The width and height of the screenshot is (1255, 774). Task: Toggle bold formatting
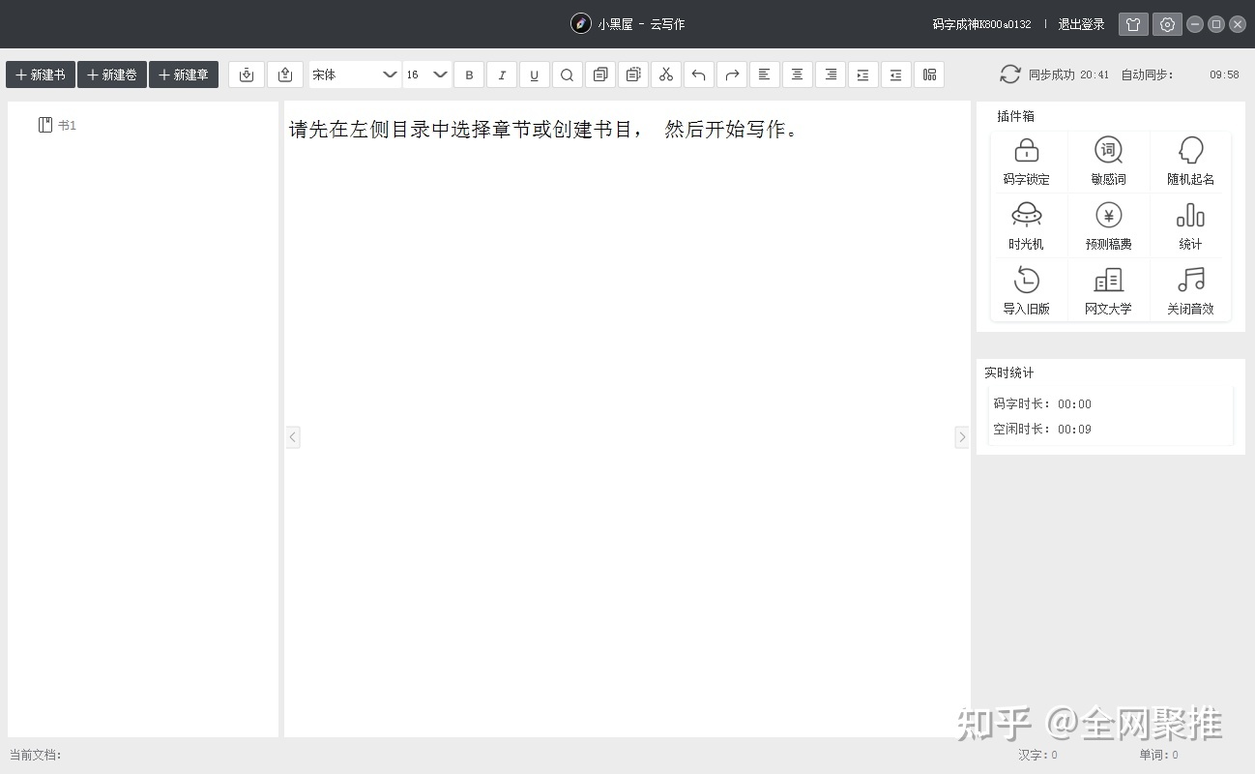pyautogui.click(x=469, y=74)
